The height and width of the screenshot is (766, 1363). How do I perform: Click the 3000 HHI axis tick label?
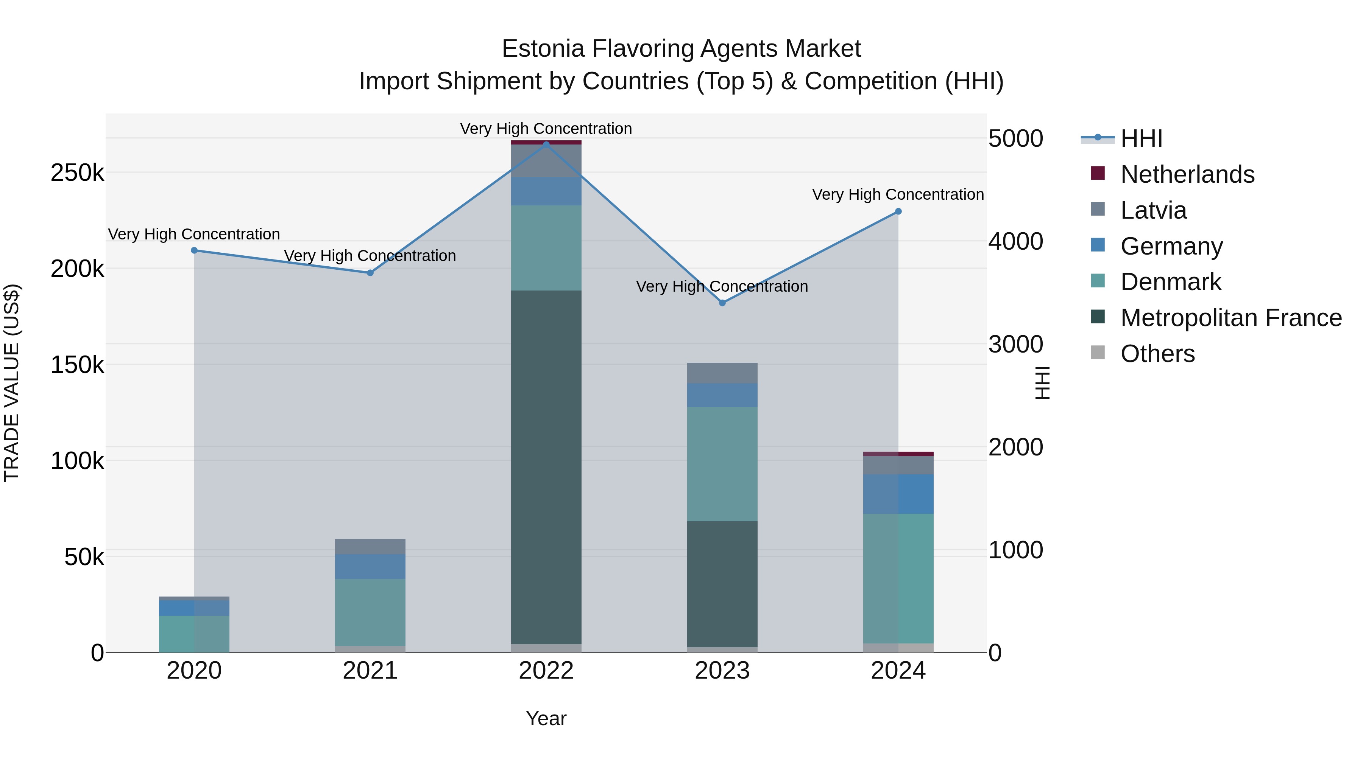pyautogui.click(x=1016, y=345)
